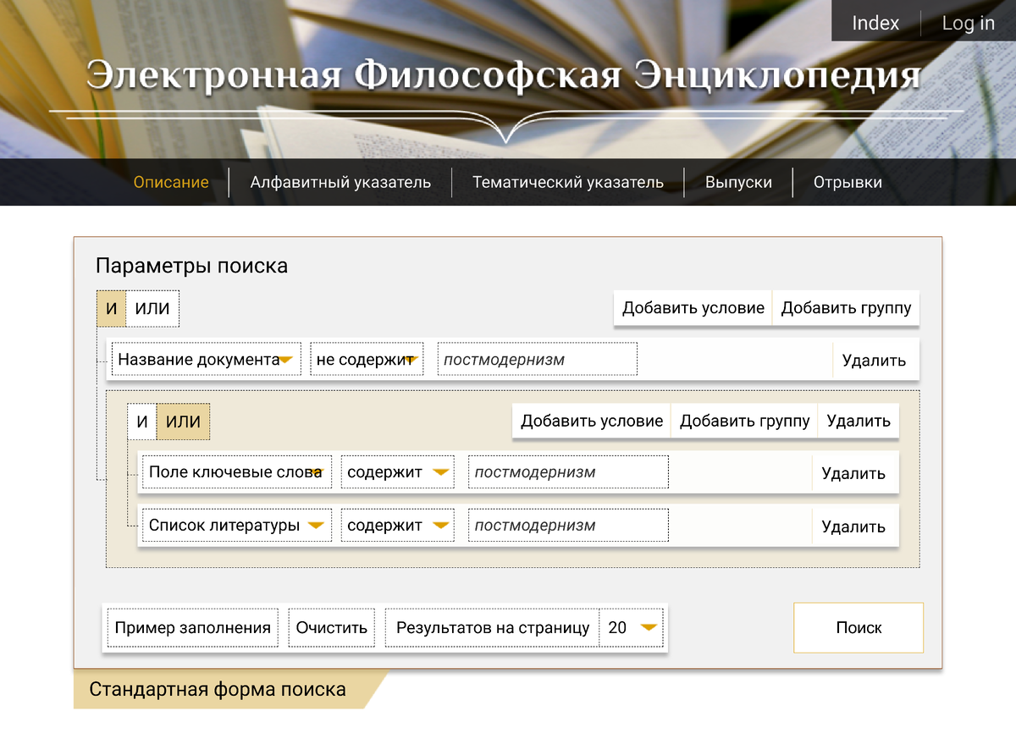Screen dimensions: 1016x733
Task: Select nested group ИЛИ operator
Action: (x=184, y=422)
